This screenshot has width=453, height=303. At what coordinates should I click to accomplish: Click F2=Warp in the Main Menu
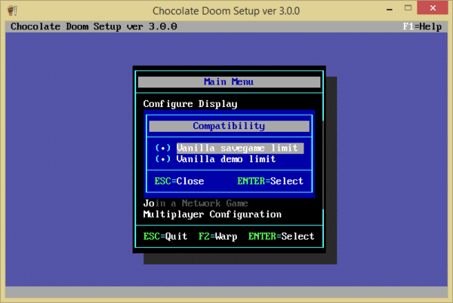click(218, 237)
